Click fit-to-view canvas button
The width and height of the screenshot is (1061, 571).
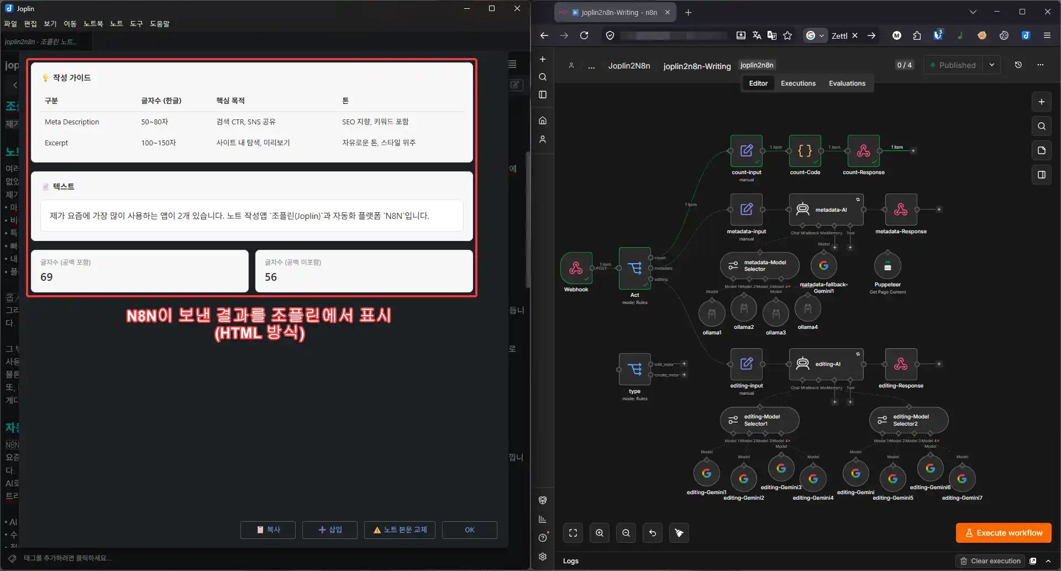click(573, 533)
